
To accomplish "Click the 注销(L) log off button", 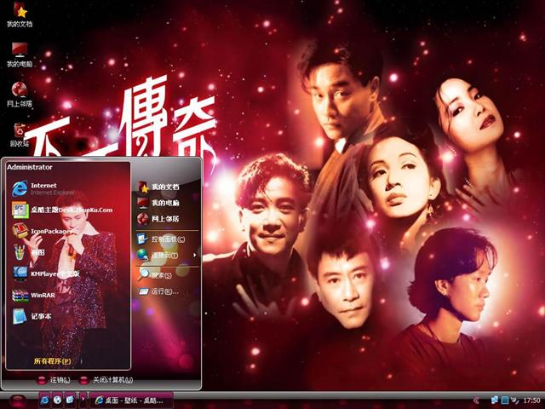I will click(x=54, y=380).
